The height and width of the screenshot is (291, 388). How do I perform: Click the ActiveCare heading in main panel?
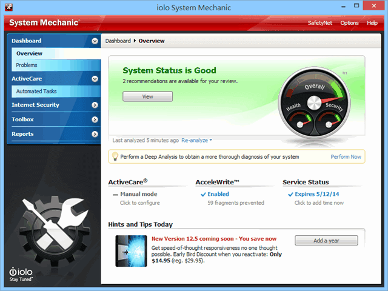point(128,182)
